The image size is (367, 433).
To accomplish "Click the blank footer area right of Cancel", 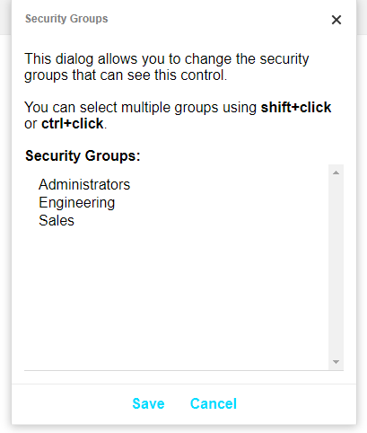I will click(x=296, y=403).
